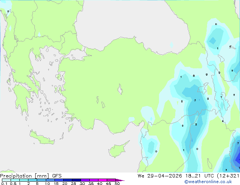Click the 2–5 mm legend swatch

(x=33, y=180)
